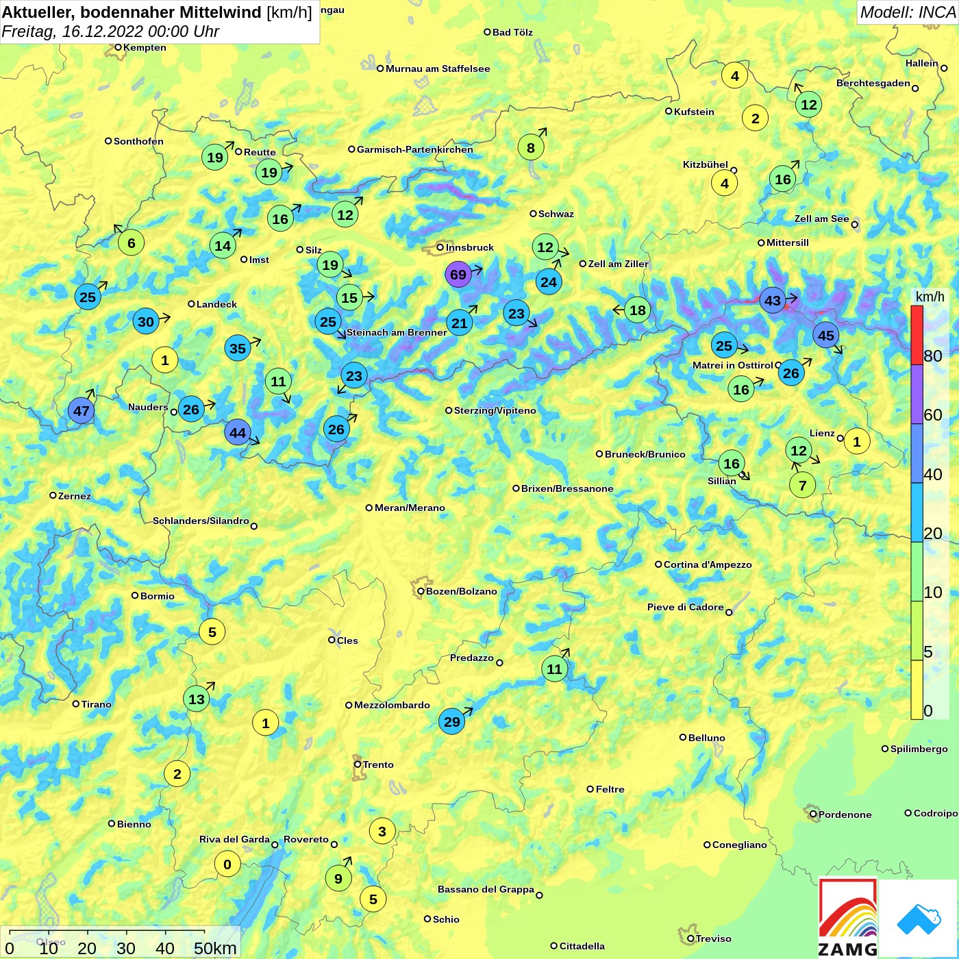Open the 35 km/h station marker

pyautogui.click(x=238, y=348)
